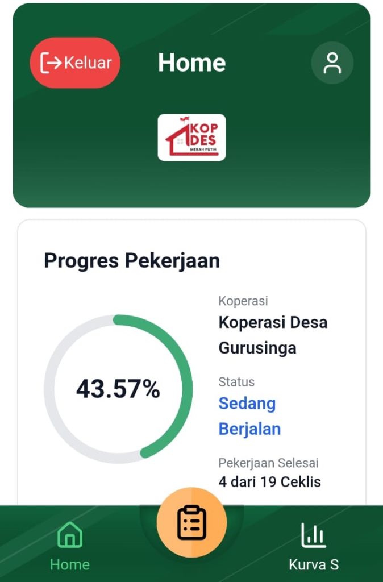Select the Home tab label

[x=69, y=564]
